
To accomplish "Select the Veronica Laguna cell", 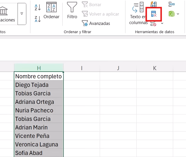I will pyautogui.click(x=39, y=144).
